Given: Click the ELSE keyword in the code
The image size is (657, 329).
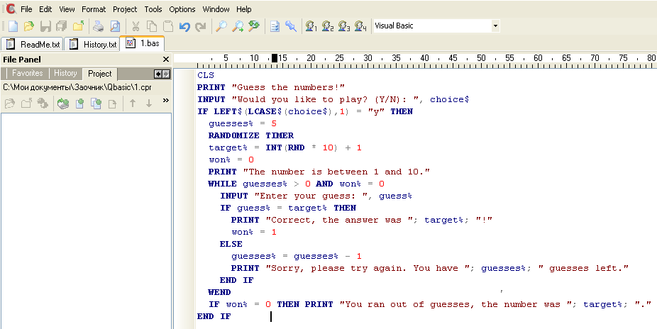Looking at the screenshot, I should [x=231, y=244].
